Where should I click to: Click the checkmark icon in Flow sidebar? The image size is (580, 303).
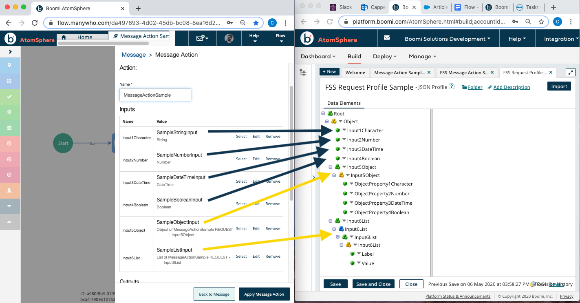click(x=9, y=97)
